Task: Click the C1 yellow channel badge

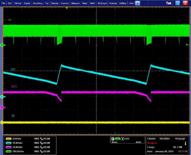Action: (x=8, y=139)
